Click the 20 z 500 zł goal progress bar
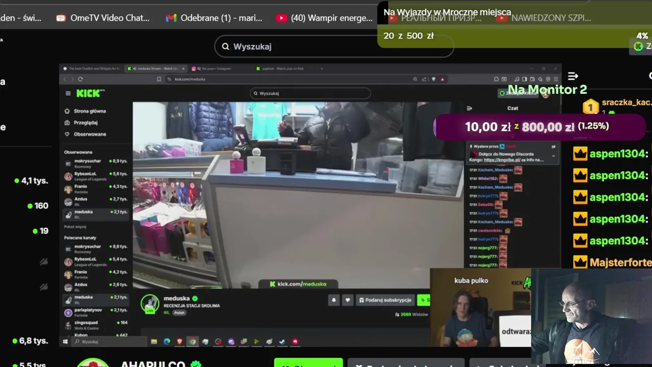Viewport: 652px width, 367px height. (514, 36)
